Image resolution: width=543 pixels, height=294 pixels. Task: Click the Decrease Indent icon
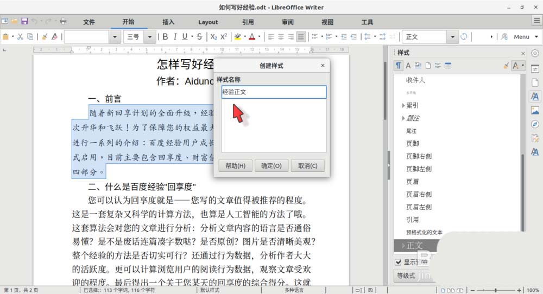coord(353,37)
